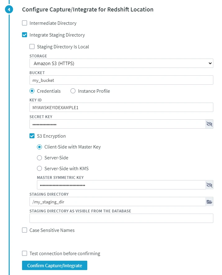Uncheck the S3 Encryption option

tap(32, 136)
